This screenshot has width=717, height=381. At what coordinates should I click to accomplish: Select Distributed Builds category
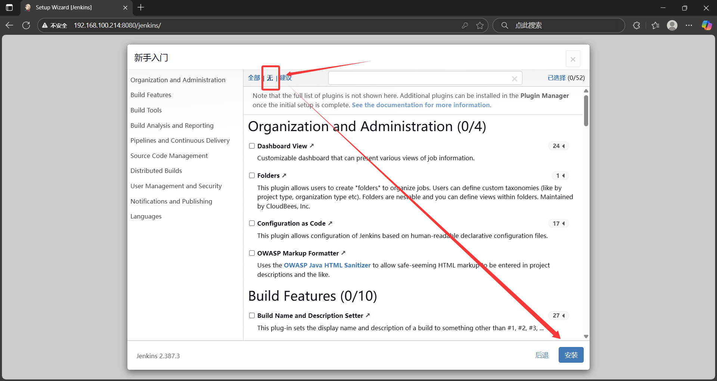click(156, 171)
